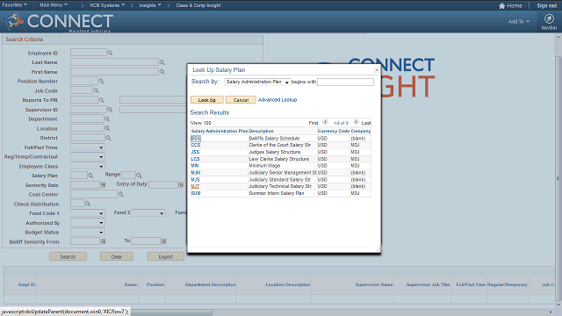
Task: Open Budget Status dropdown
Action: point(88,232)
